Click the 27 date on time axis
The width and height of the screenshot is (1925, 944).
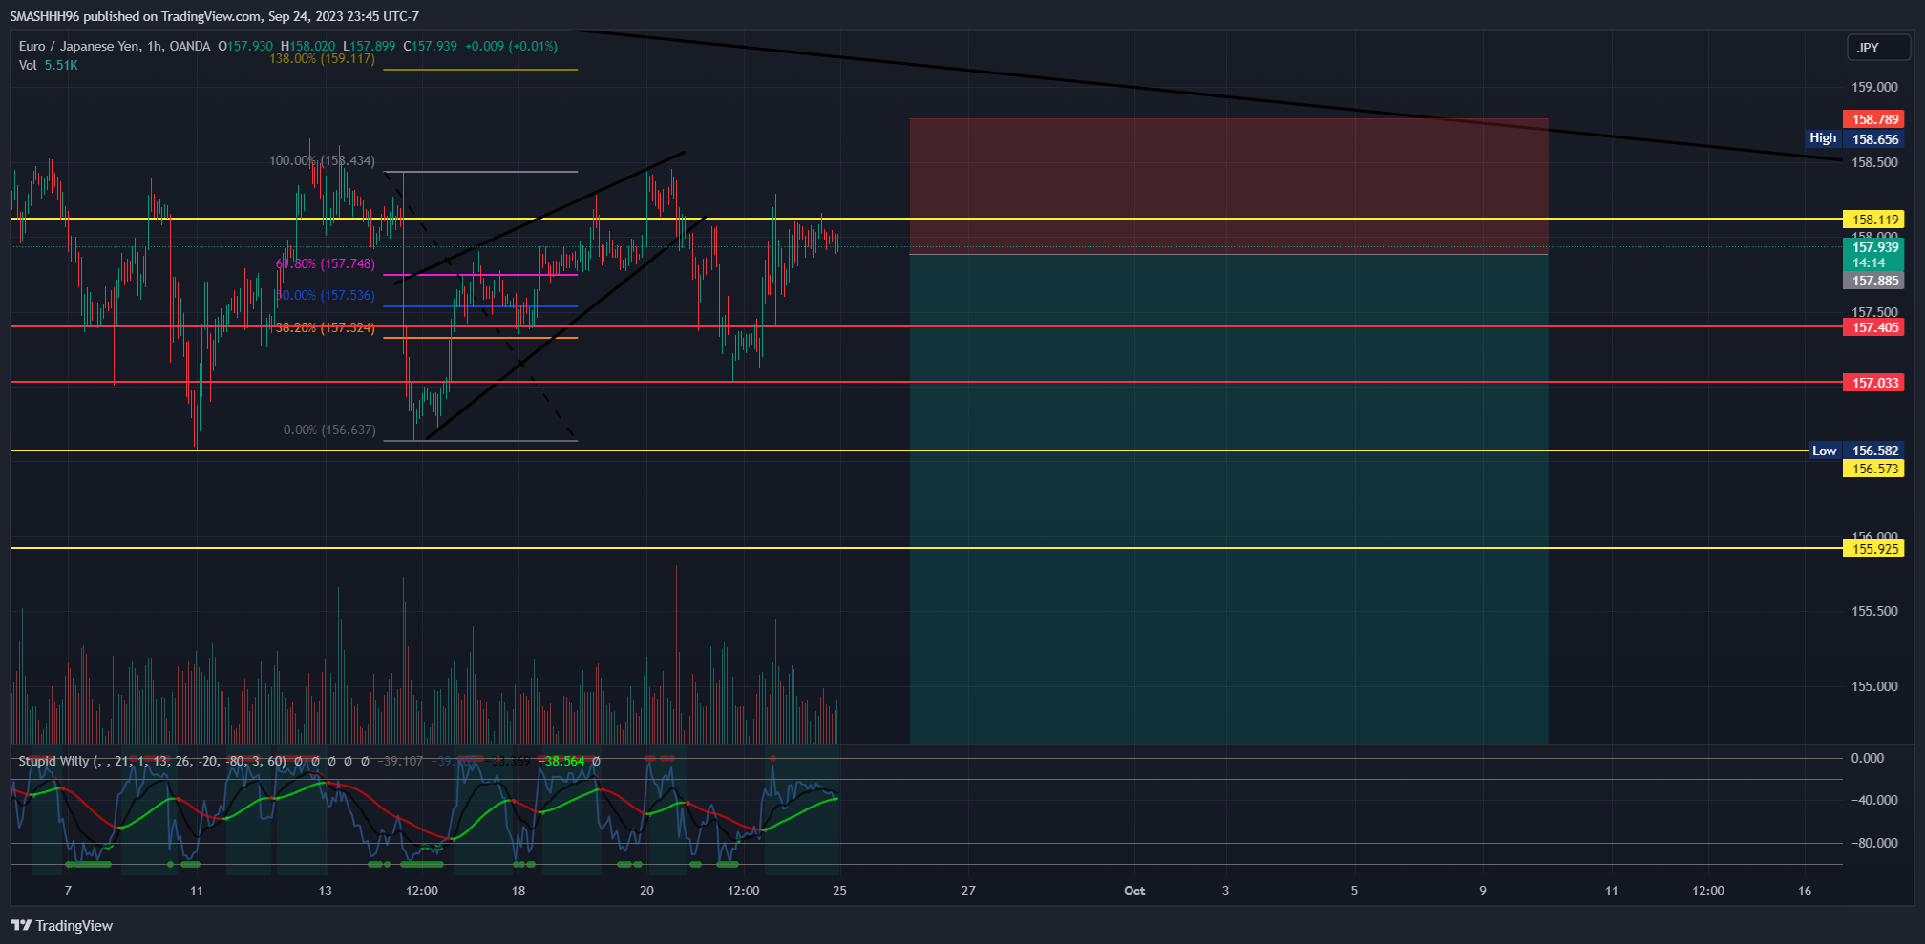(968, 891)
